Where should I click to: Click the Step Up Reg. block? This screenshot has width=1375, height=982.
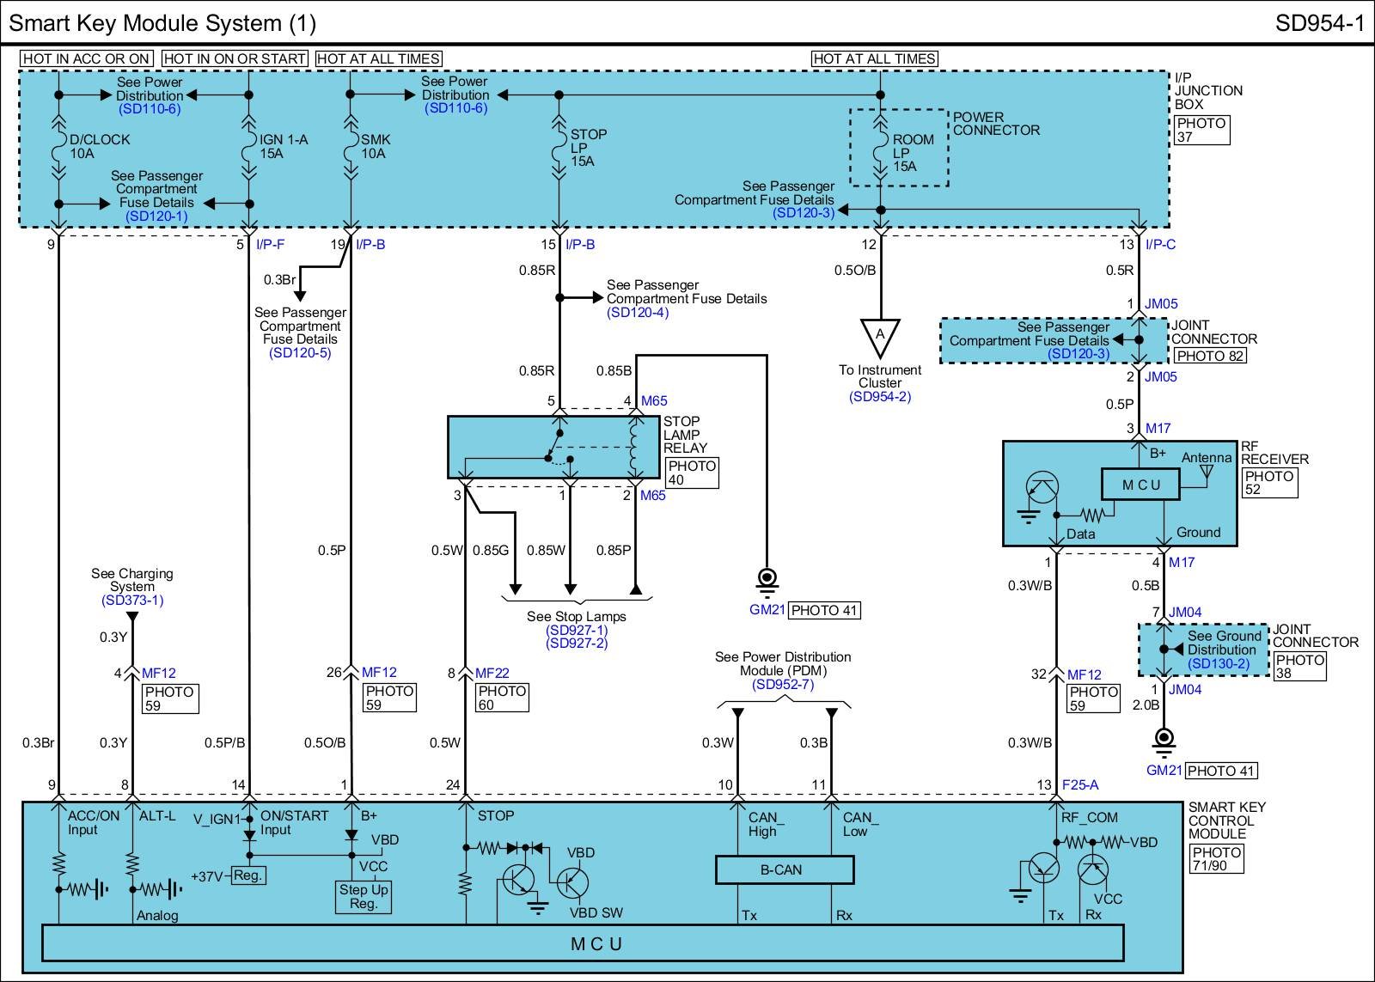(364, 896)
